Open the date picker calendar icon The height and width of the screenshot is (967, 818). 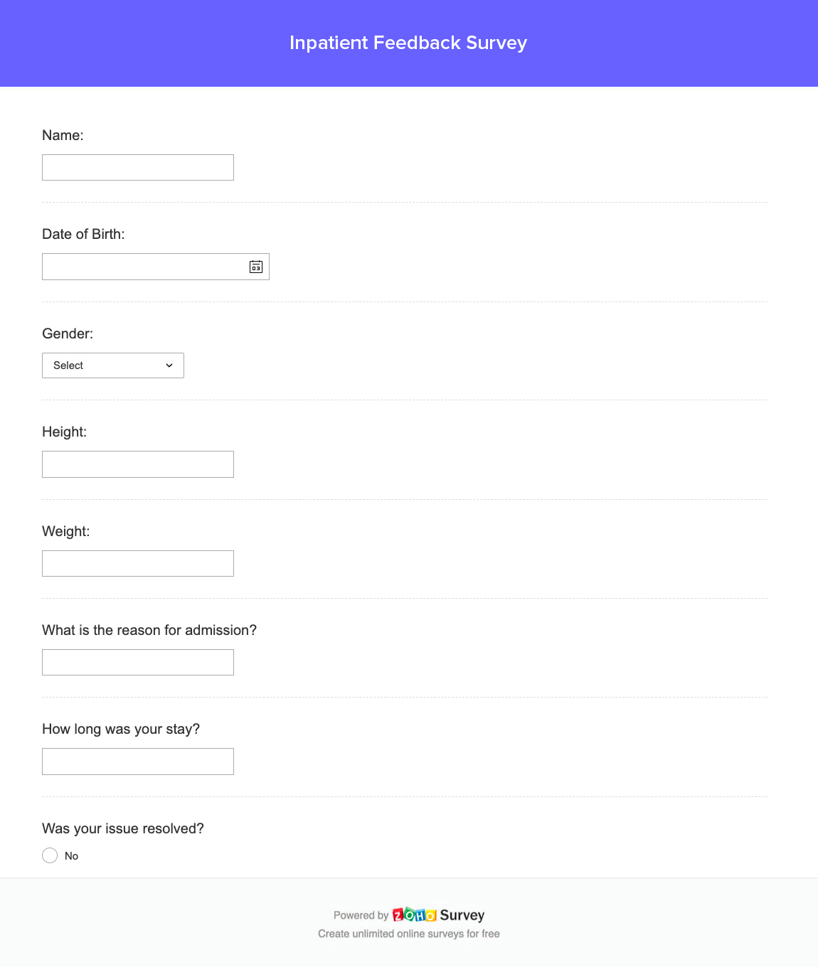(256, 267)
